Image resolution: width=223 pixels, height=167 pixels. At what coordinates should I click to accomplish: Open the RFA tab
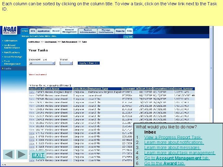[x=33, y=31]
